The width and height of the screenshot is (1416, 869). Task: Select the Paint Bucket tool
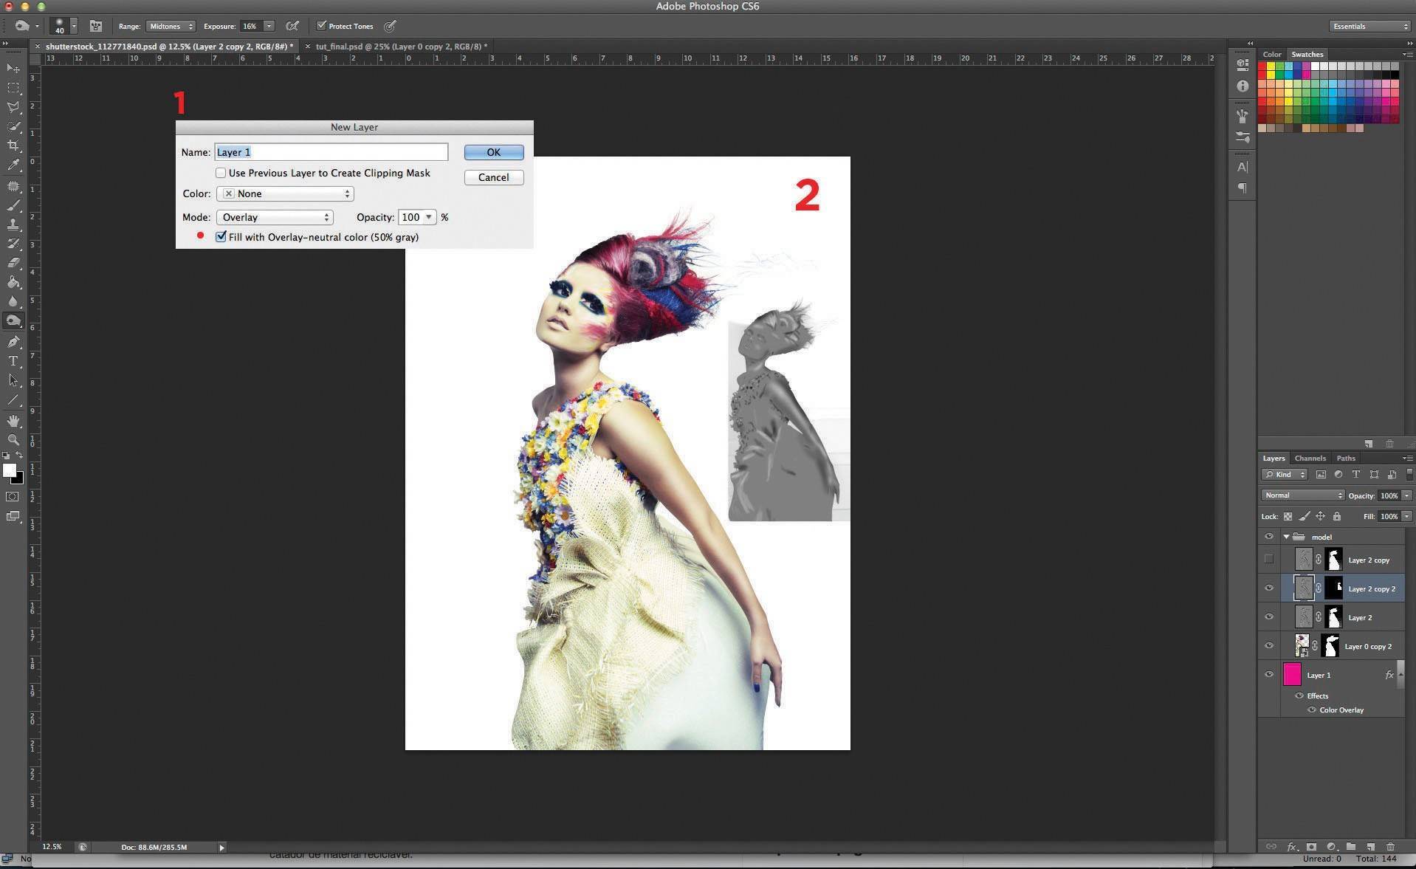[13, 282]
